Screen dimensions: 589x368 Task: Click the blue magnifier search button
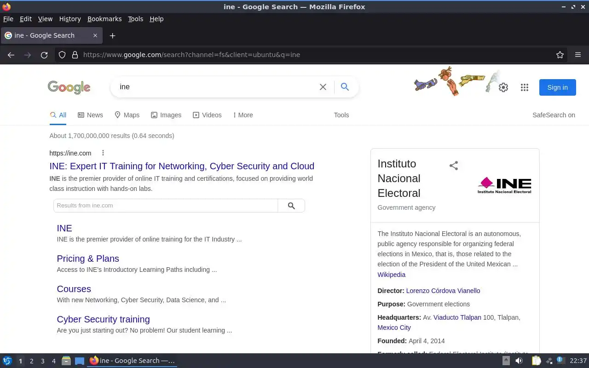[x=345, y=87]
